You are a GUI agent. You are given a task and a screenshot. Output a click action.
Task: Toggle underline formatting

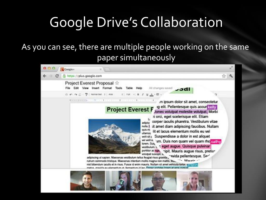pyautogui.click(x=147, y=94)
